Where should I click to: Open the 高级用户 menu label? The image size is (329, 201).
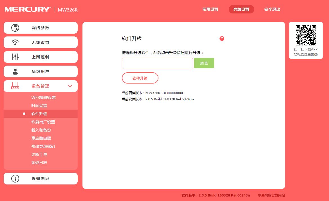tap(40, 71)
